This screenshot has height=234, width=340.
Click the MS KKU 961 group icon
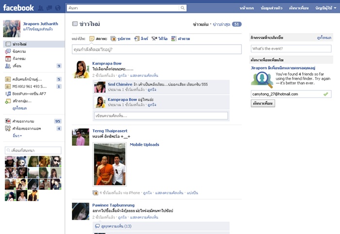(x=8, y=86)
